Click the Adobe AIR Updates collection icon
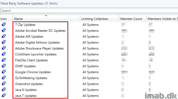This screenshot has width=178, height=99. (4, 36)
